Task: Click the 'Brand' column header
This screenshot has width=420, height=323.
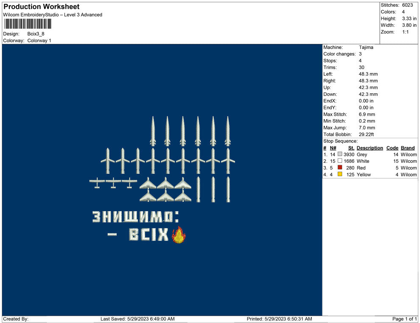Action: pyautogui.click(x=408, y=148)
